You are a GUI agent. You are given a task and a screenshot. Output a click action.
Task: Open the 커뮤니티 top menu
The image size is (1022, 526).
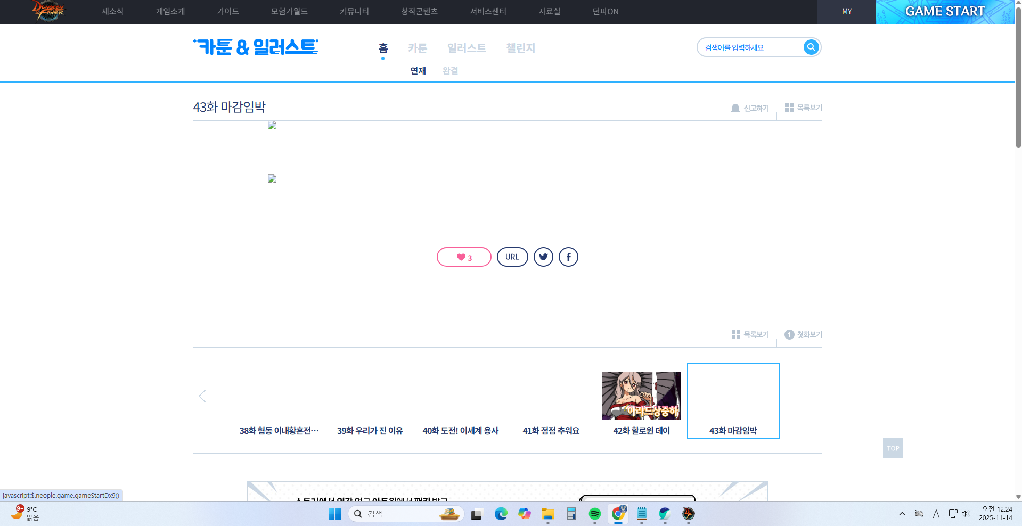[x=354, y=12]
